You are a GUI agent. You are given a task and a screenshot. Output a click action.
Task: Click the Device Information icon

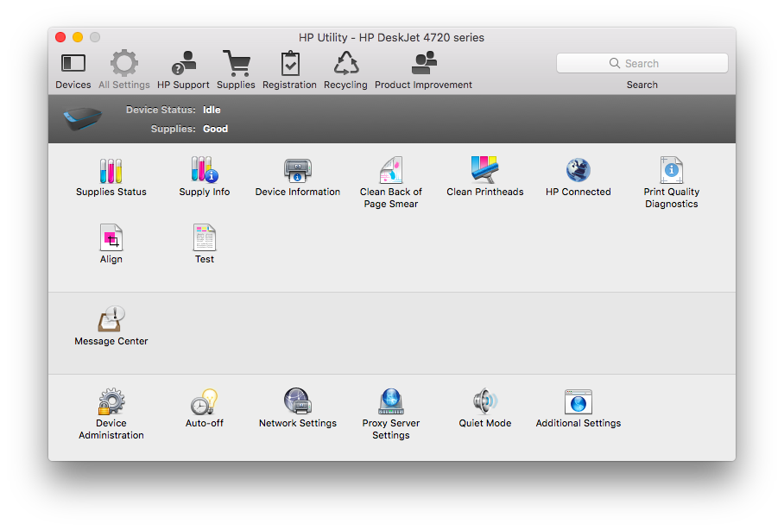[x=298, y=171]
